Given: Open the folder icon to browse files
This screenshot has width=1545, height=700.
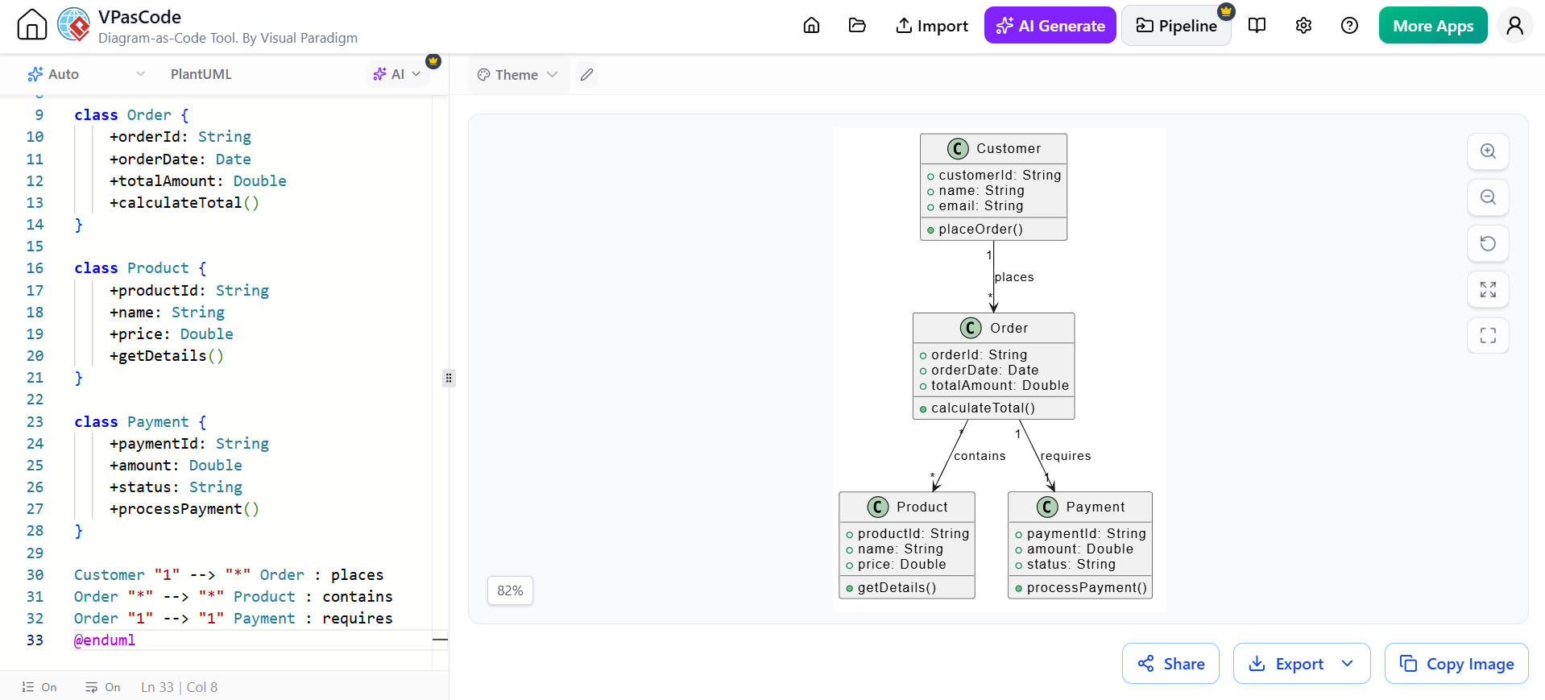Looking at the screenshot, I should point(857,26).
